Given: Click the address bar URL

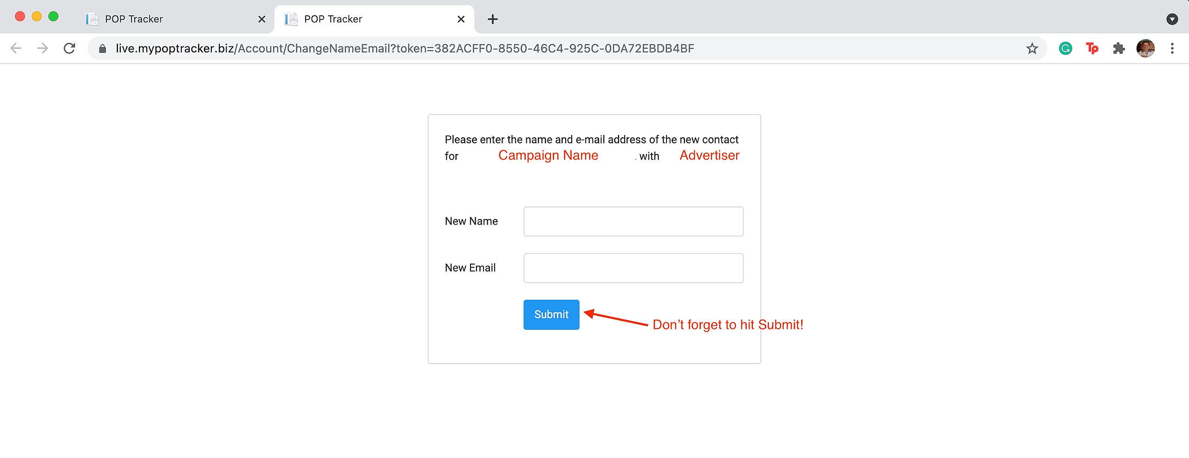Looking at the screenshot, I should (x=405, y=48).
